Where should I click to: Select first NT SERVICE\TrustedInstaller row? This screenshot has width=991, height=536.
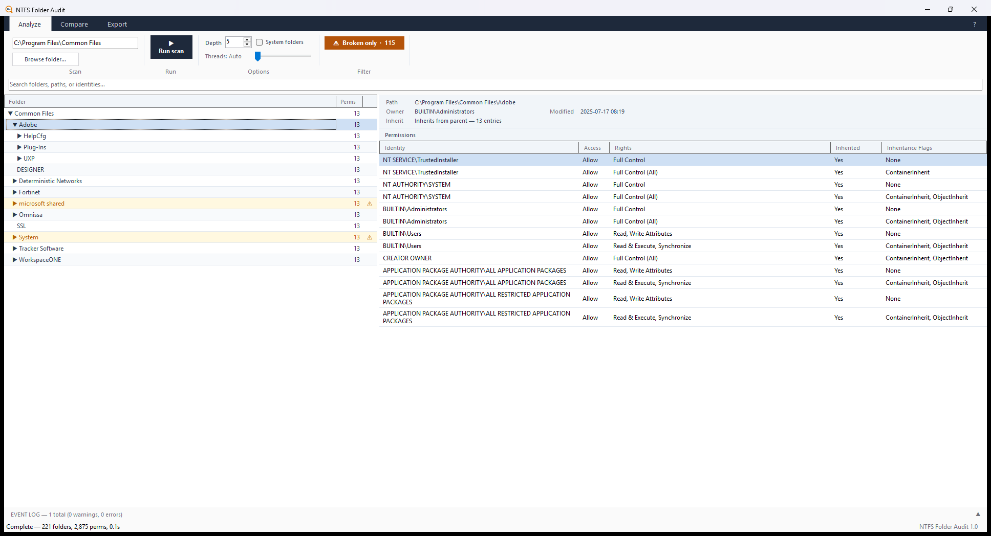pyautogui.click(x=683, y=160)
